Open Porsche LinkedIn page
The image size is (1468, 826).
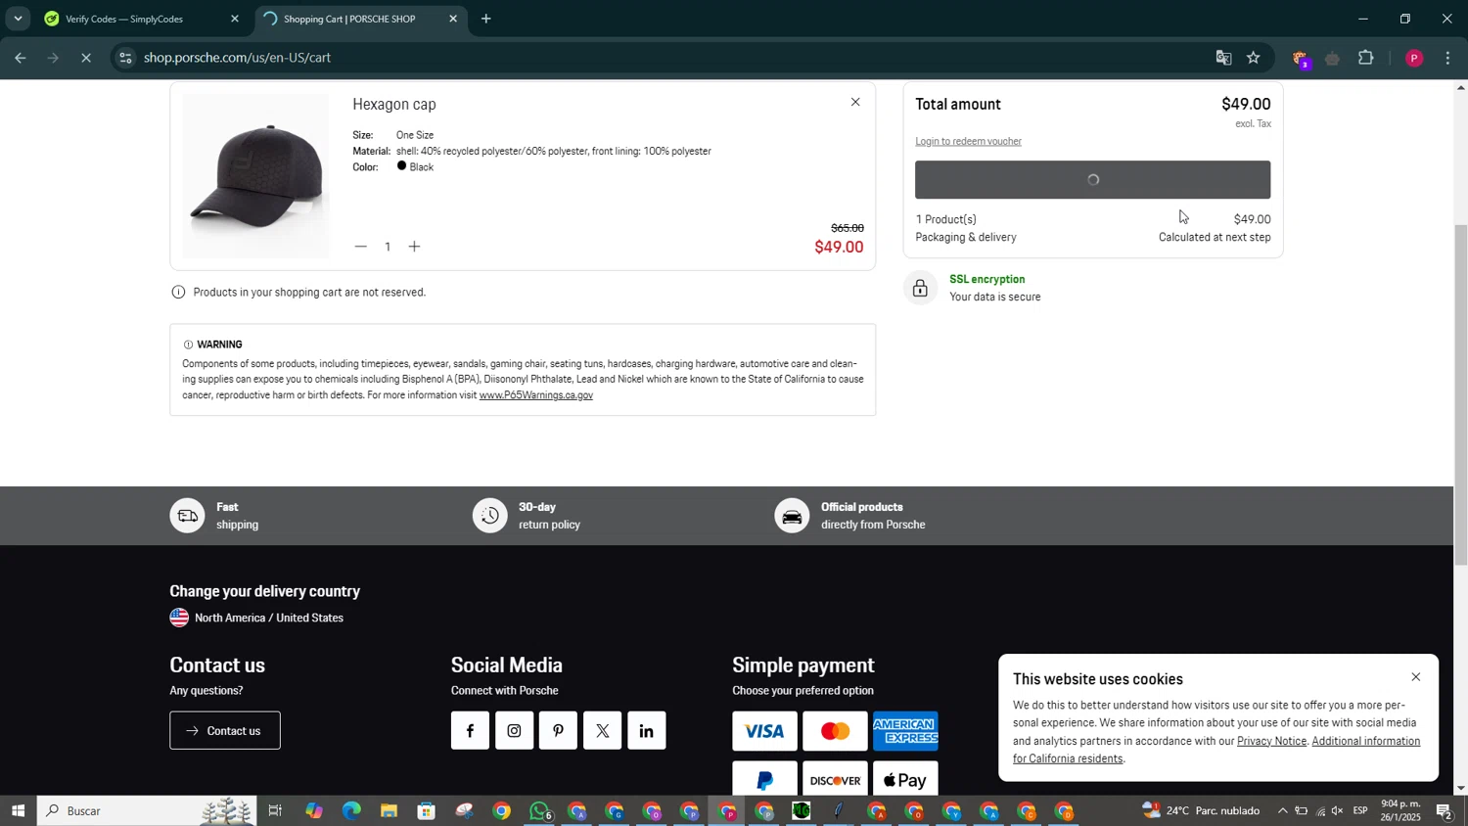646,730
